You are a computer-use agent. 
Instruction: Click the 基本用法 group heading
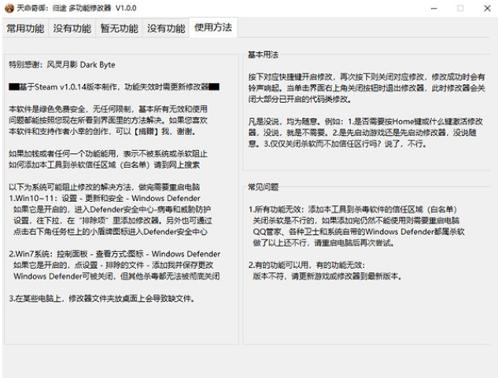click(263, 55)
